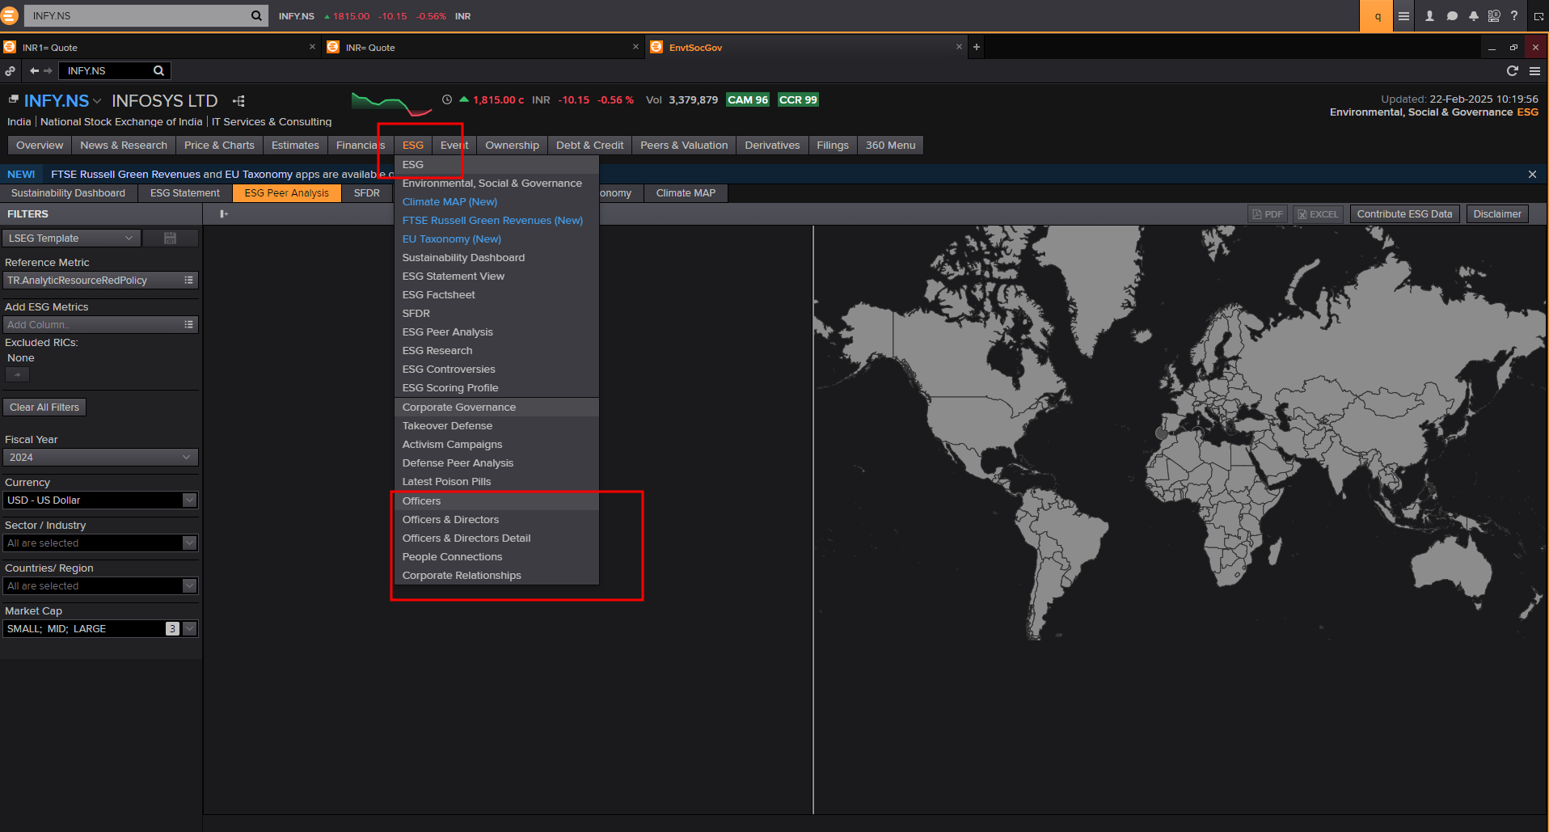Refresh the app with reload icon
The width and height of the screenshot is (1549, 832).
(x=1512, y=71)
